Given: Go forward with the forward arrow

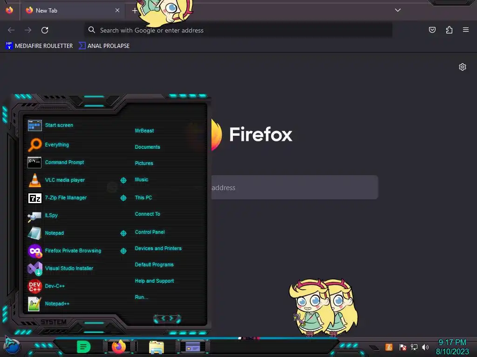Looking at the screenshot, I should tap(28, 30).
